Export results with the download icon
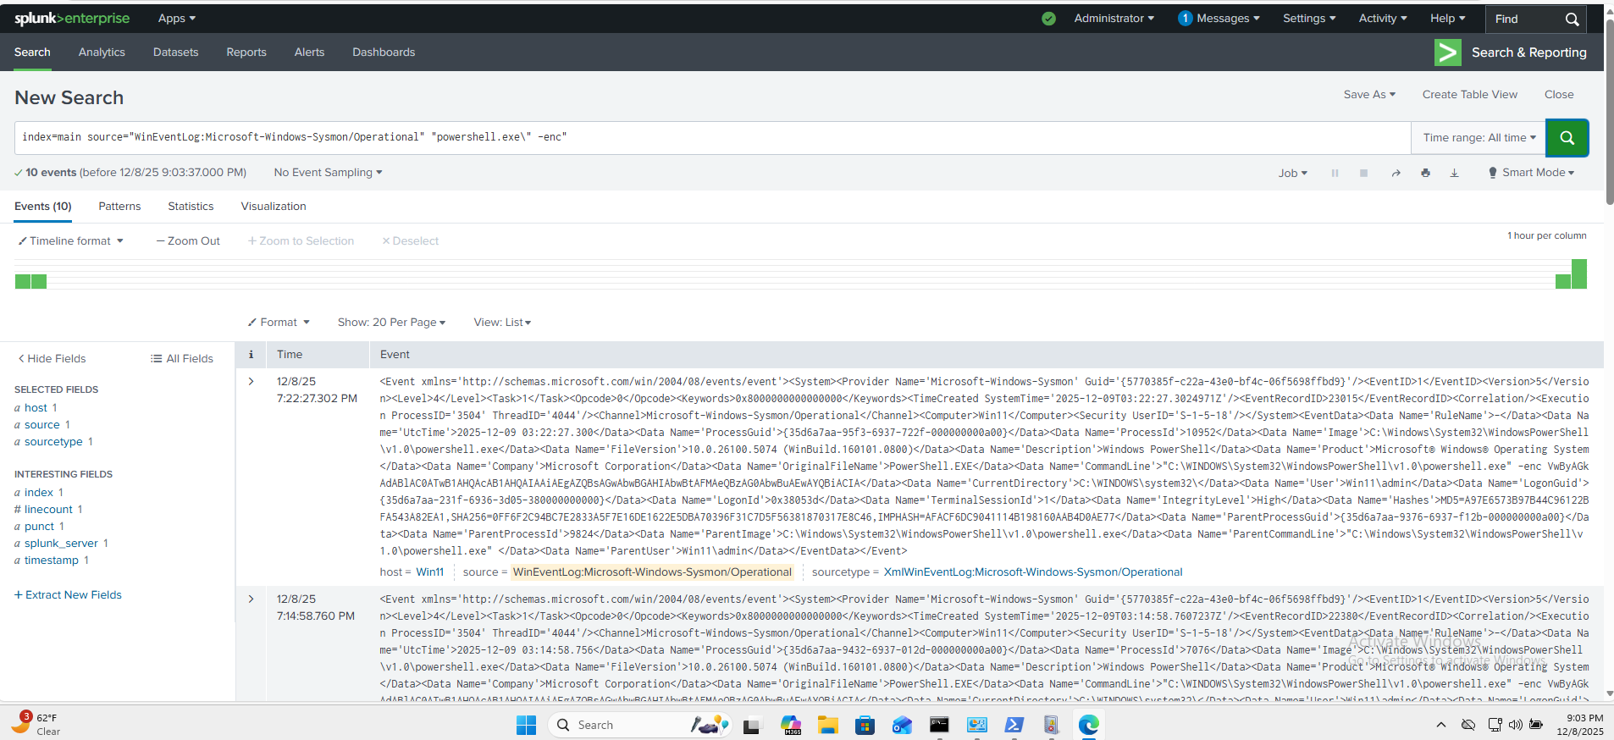Screen dimensions: 1614x740 [1454, 173]
